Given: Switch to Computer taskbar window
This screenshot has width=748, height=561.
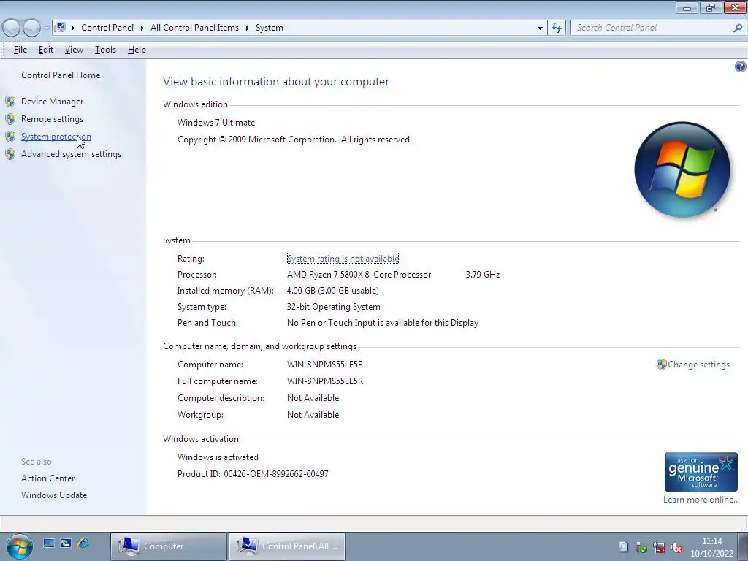Looking at the screenshot, I should pyautogui.click(x=169, y=546).
